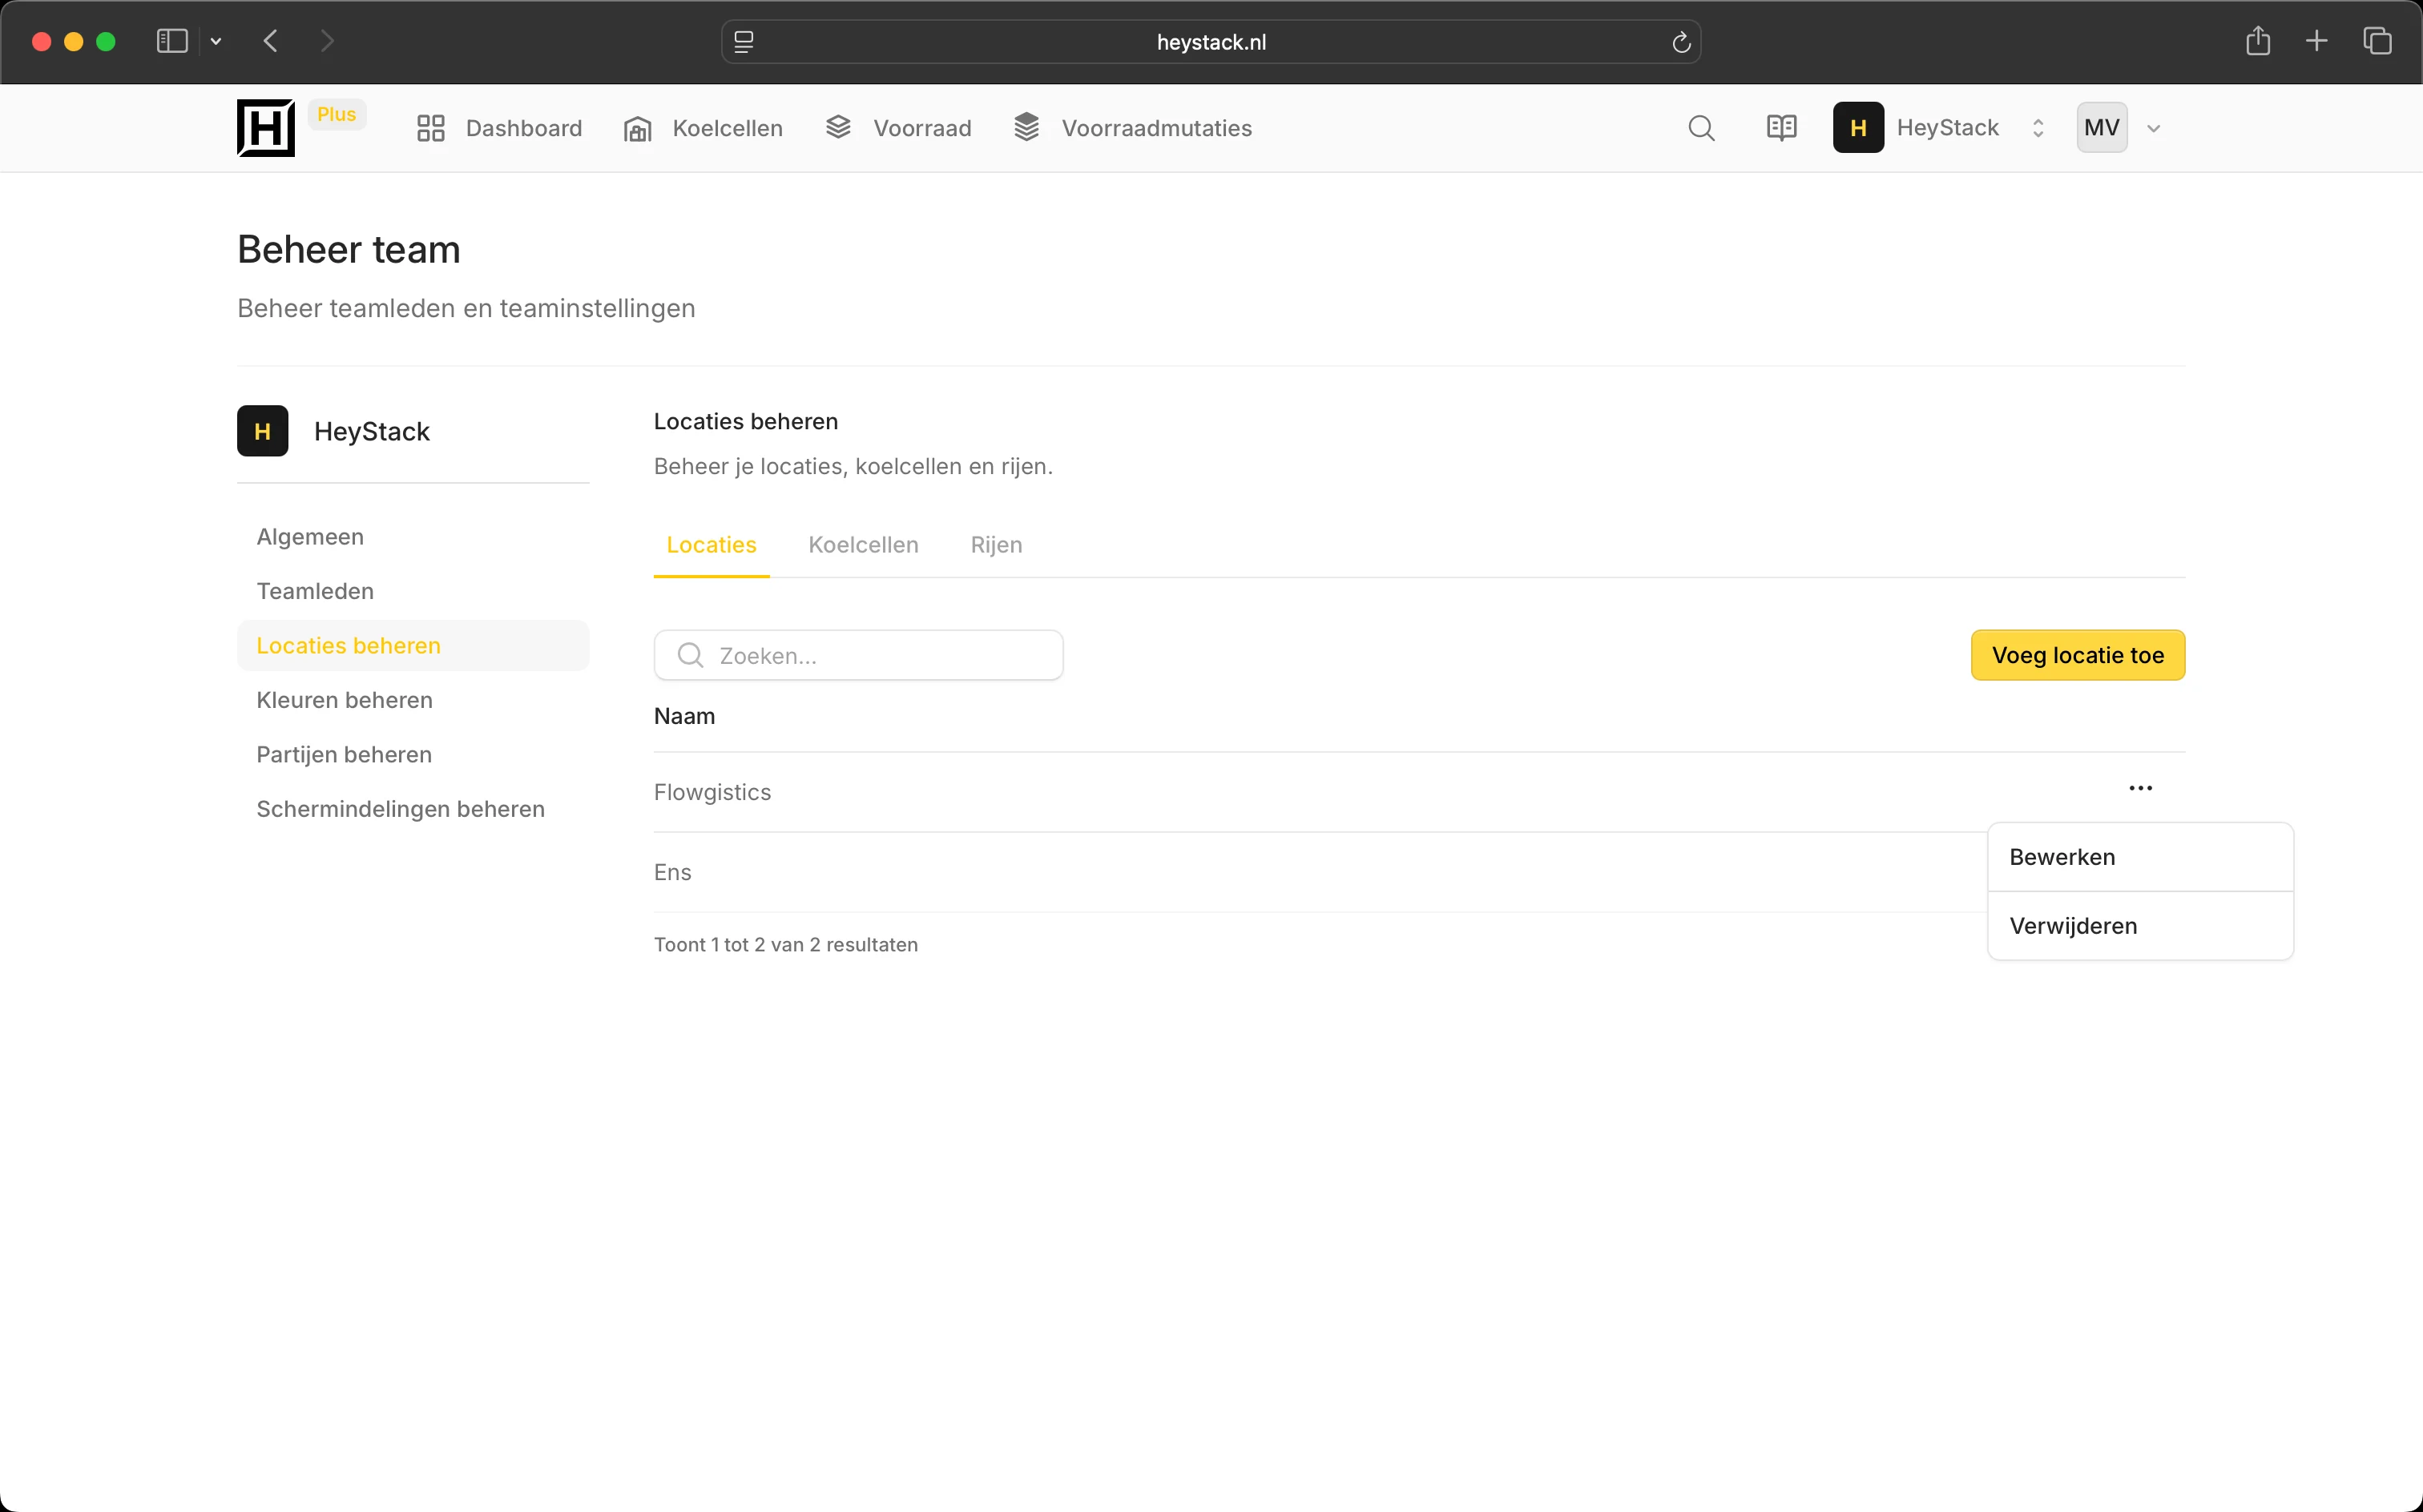Show the tab overview icon
This screenshot has width=2423, height=1512.
click(2377, 41)
